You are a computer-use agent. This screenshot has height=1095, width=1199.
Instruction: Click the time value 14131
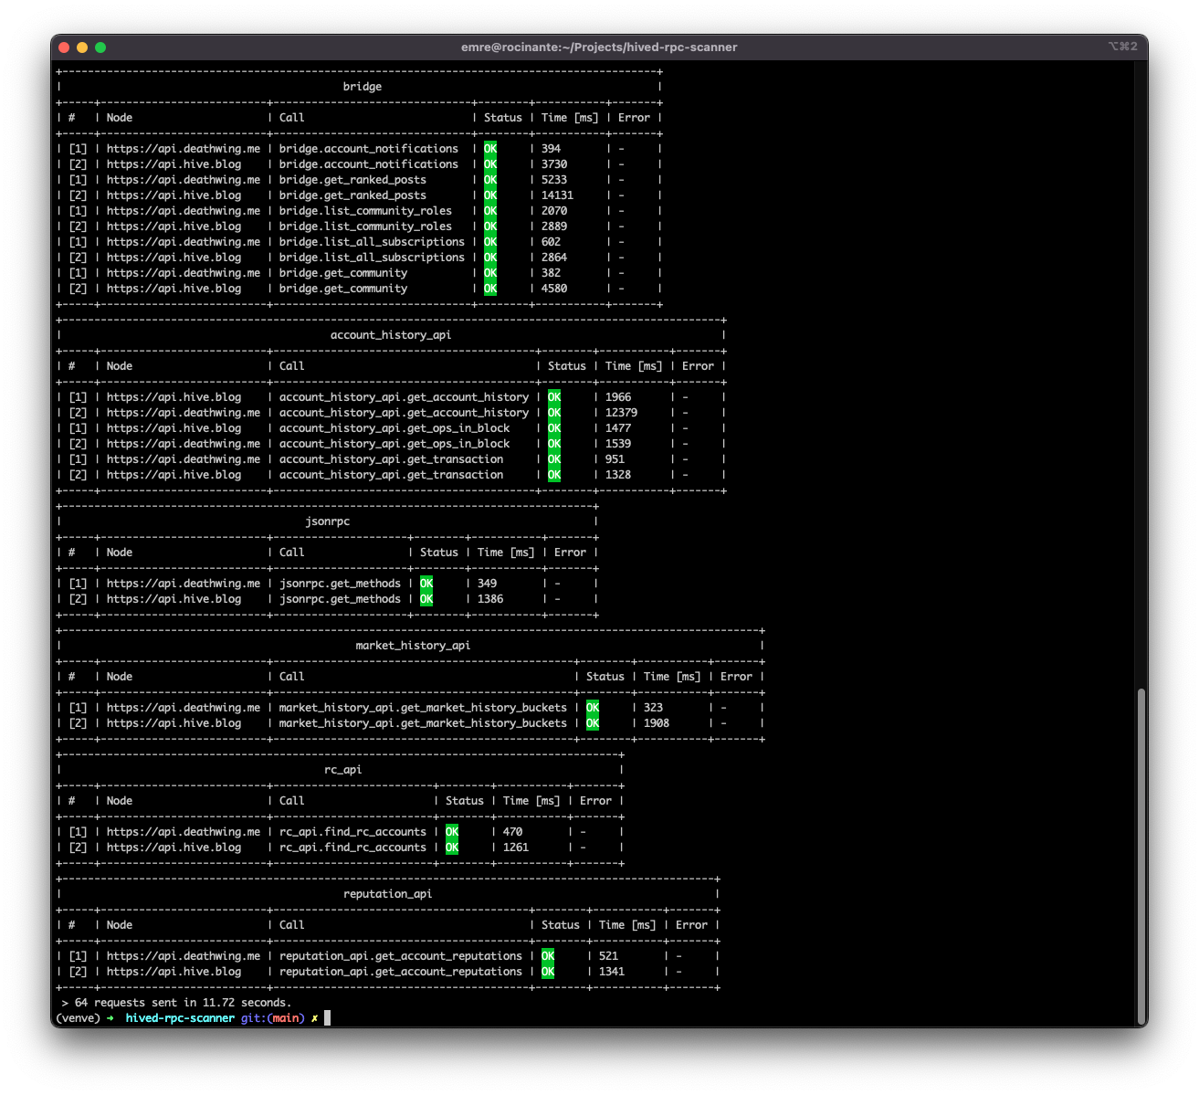click(x=557, y=195)
